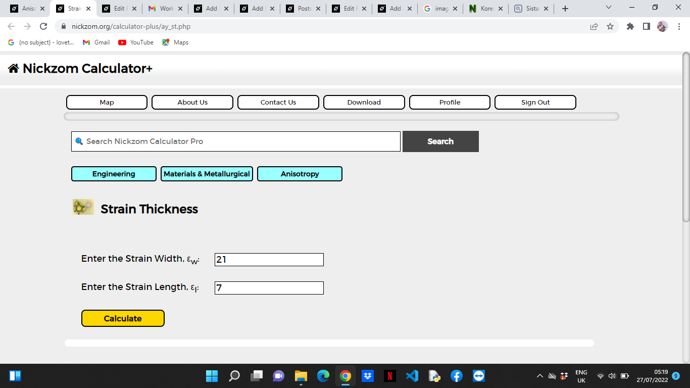Reload the page with browser refresh icon
Screen dimensions: 690x388
43,26
